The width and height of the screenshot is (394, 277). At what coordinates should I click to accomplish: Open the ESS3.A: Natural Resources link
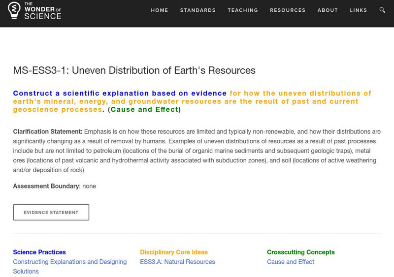[x=177, y=262]
